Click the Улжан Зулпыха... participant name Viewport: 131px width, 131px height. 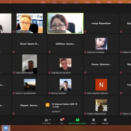click(x=101, y=64)
